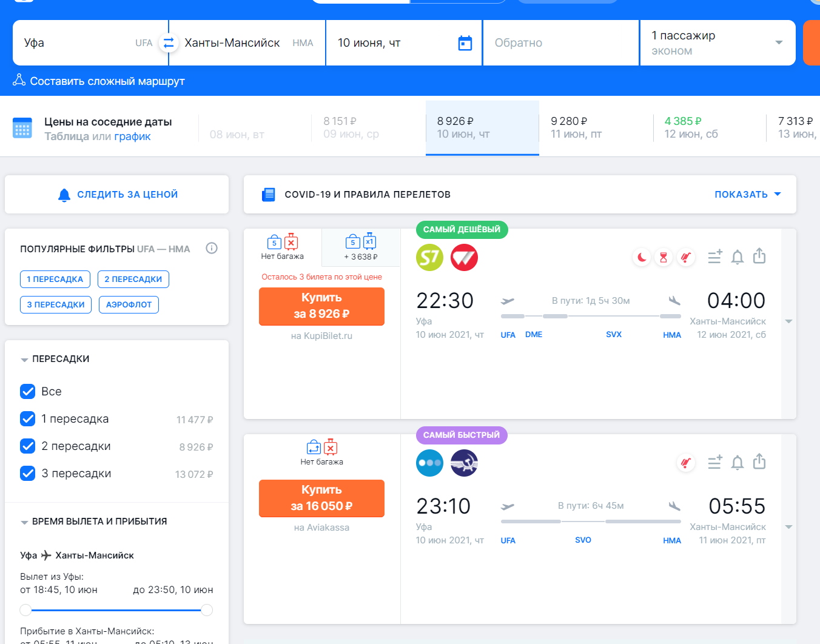Collapse the 'Пересадки' filter section
Image resolution: width=820 pixels, height=644 pixels.
(x=24, y=360)
